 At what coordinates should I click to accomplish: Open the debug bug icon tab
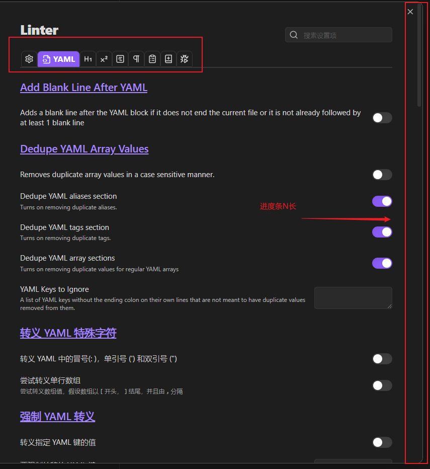click(x=184, y=59)
